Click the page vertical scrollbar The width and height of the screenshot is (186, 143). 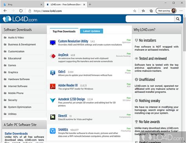[x=184, y=34]
